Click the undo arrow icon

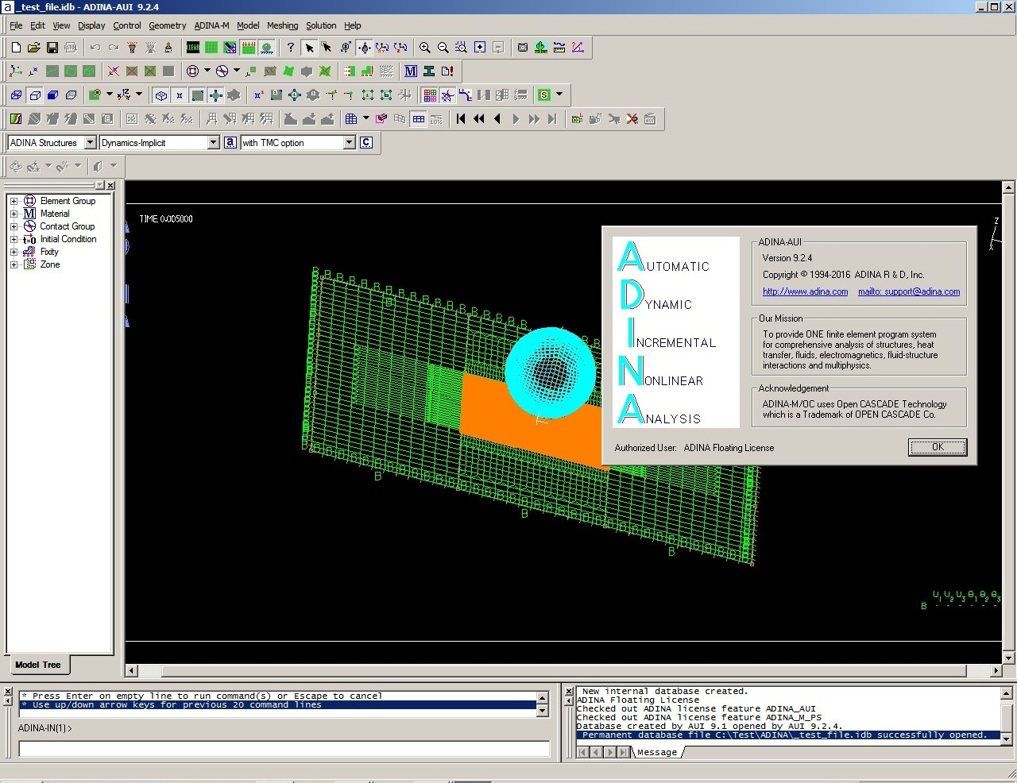pyautogui.click(x=95, y=48)
